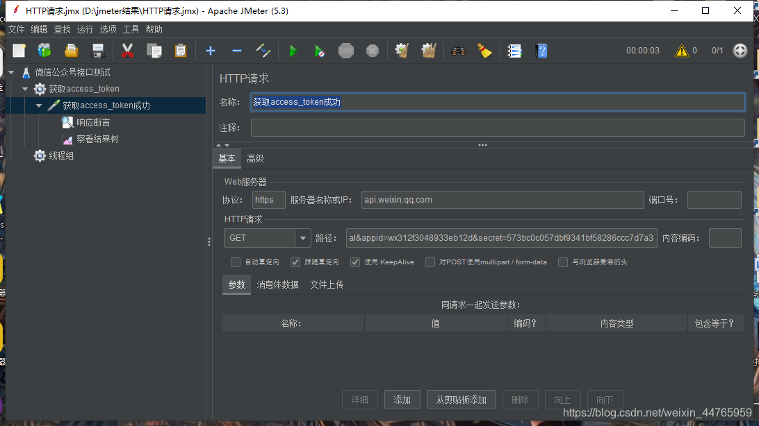Image resolution: width=759 pixels, height=426 pixels.
Task: Click the Copy toolbar icon
Action: pyautogui.click(x=154, y=51)
